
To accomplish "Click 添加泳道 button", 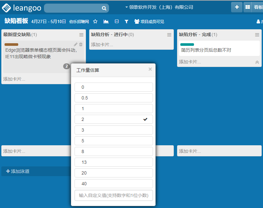I will pos(18,171).
